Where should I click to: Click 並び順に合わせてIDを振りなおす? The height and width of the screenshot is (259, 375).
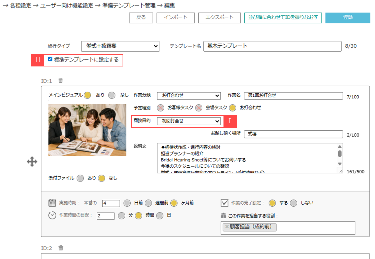283,18
